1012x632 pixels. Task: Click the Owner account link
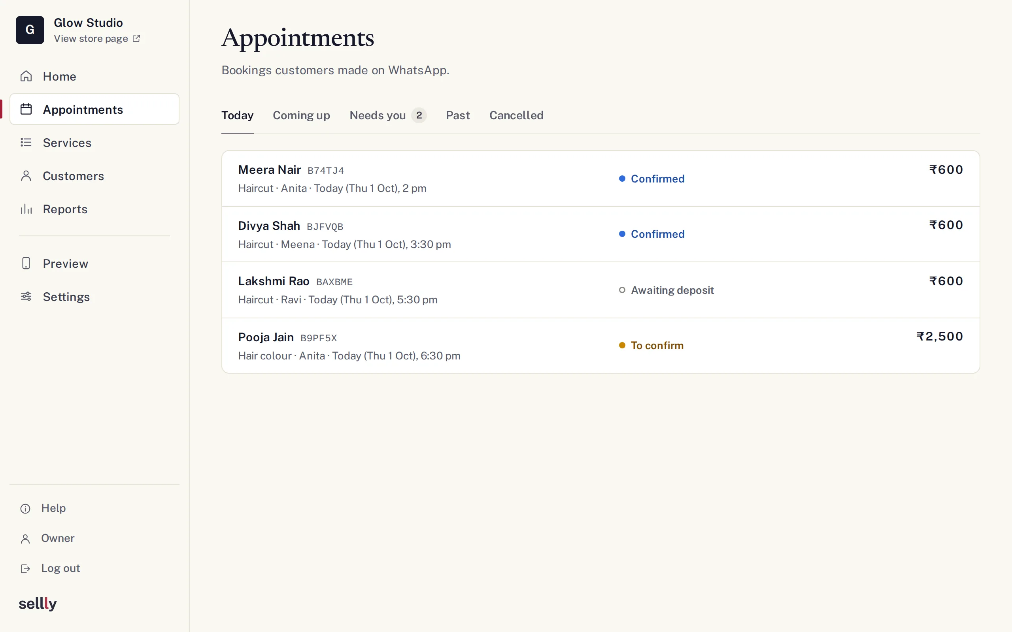click(94, 538)
